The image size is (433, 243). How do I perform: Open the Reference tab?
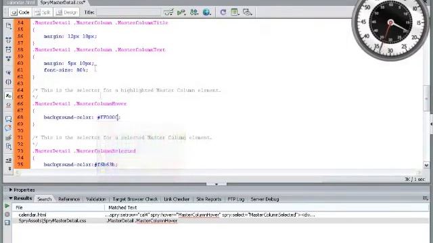69,199
